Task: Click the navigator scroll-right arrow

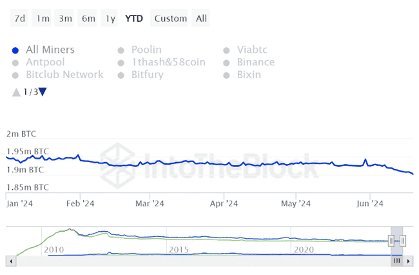Action: click(407, 261)
